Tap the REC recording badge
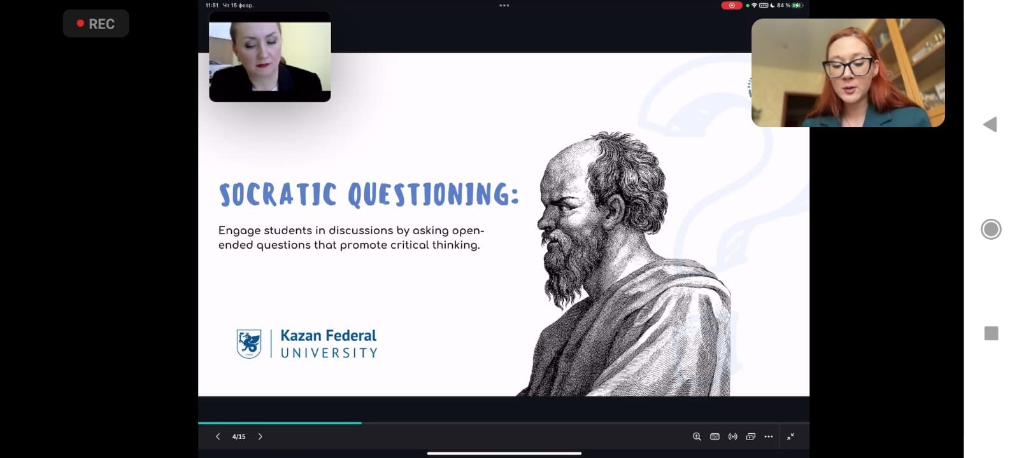 pos(96,24)
